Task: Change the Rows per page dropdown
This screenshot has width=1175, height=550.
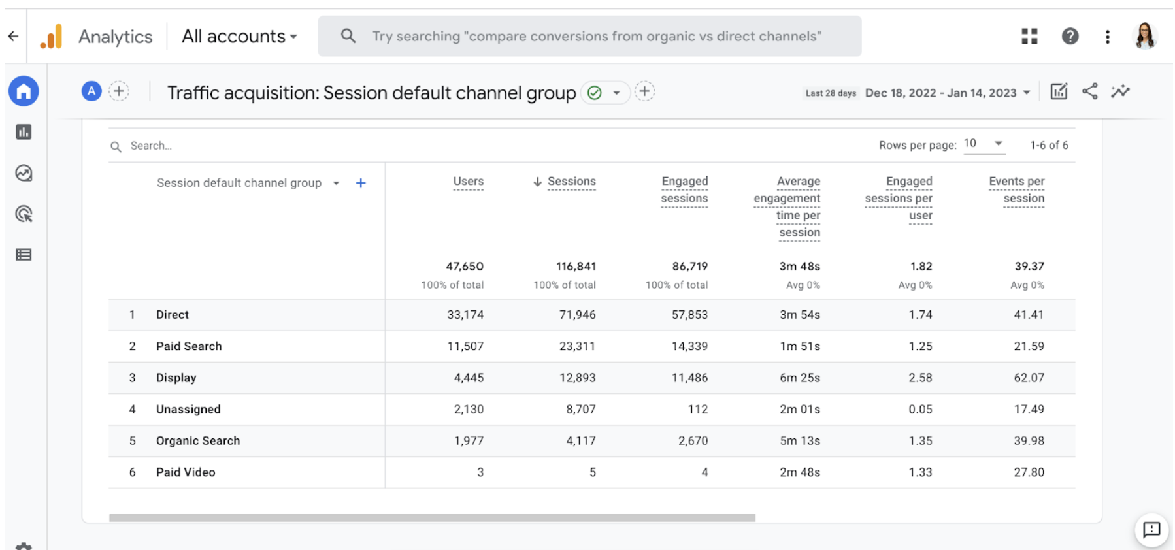Action: [984, 144]
